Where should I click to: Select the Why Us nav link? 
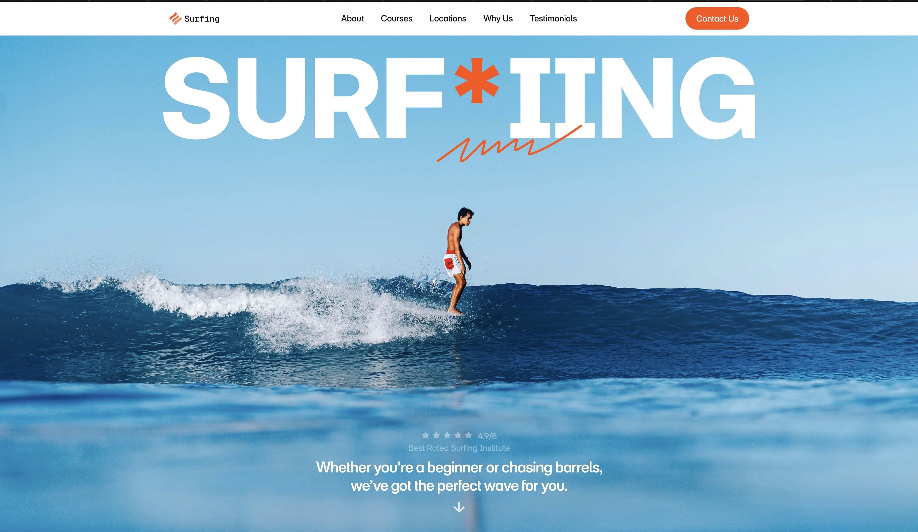point(498,19)
